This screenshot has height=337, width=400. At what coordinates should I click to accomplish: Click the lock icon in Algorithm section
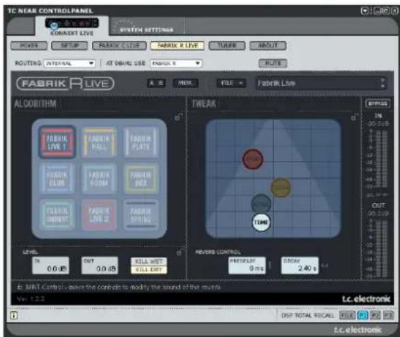point(179,117)
